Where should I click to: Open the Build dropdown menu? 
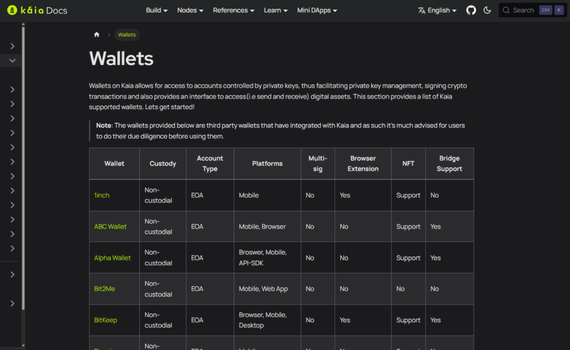click(x=156, y=10)
